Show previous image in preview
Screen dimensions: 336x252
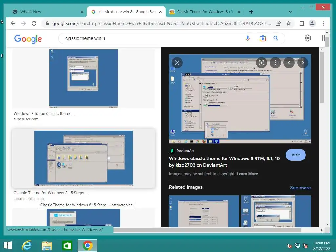(289, 63)
